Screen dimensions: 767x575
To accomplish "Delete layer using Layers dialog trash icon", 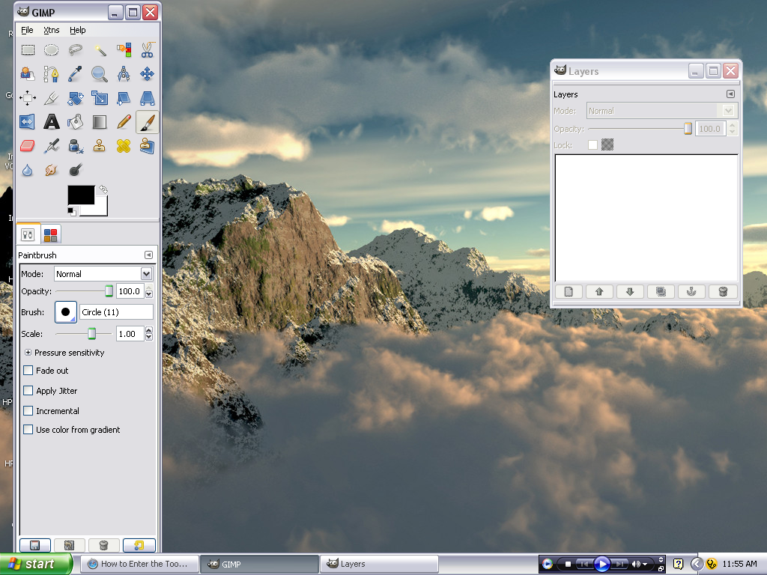I will (x=722, y=291).
